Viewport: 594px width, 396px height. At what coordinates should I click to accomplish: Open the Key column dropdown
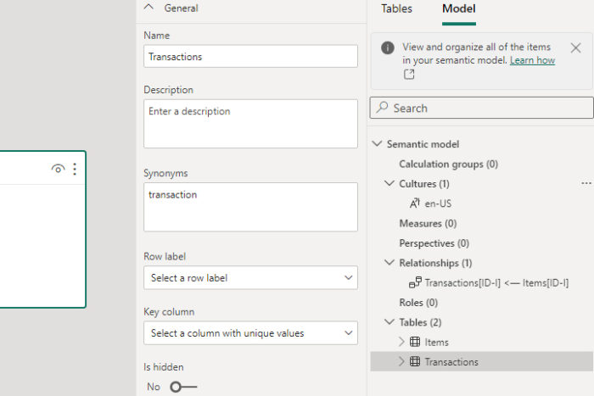pyautogui.click(x=250, y=333)
